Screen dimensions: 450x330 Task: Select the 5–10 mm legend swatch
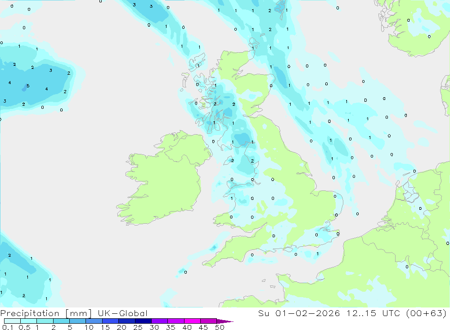tap(78, 321)
